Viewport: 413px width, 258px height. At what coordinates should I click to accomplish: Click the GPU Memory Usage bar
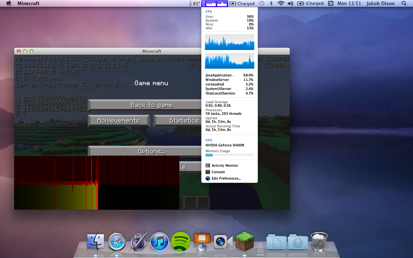point(229,155)
